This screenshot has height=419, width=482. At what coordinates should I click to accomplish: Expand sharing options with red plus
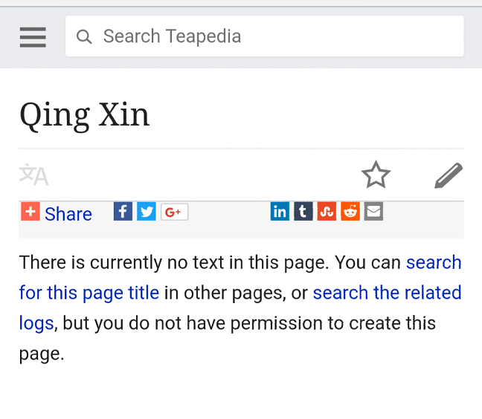(x=30, y=212)
